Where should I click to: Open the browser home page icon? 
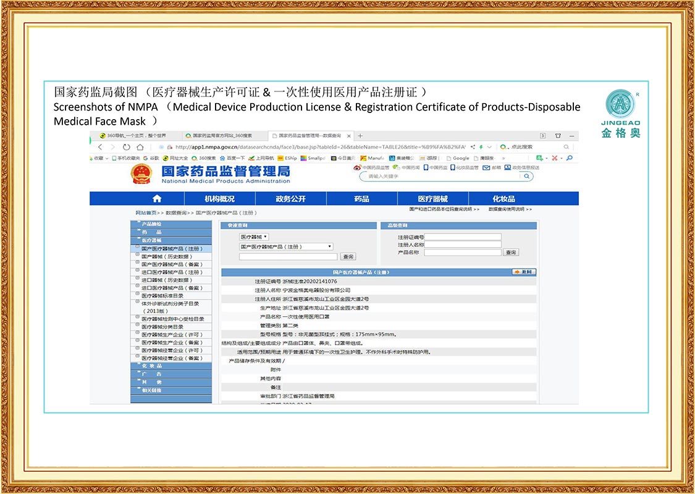(140, 147)
